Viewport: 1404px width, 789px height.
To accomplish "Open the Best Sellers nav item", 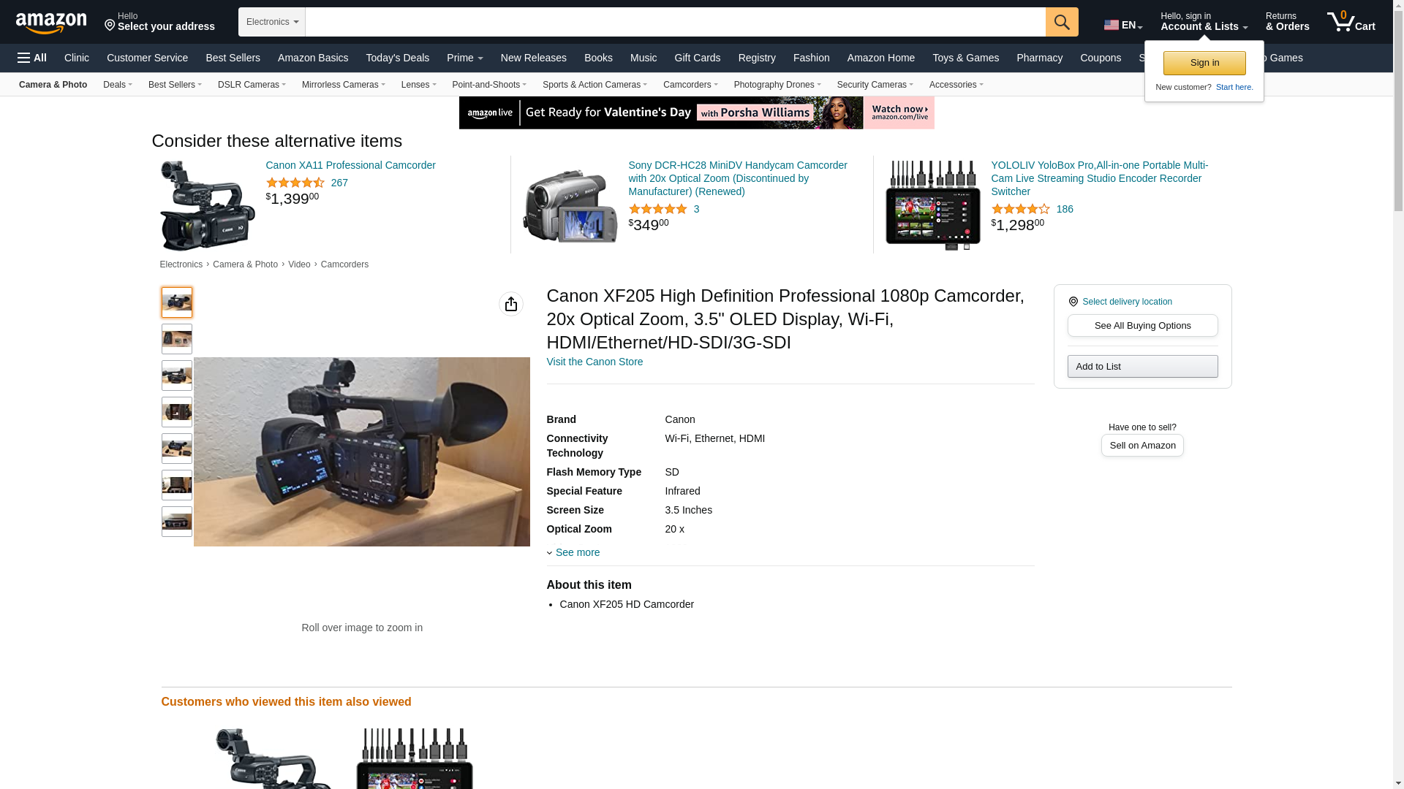I will click(233, 58).
